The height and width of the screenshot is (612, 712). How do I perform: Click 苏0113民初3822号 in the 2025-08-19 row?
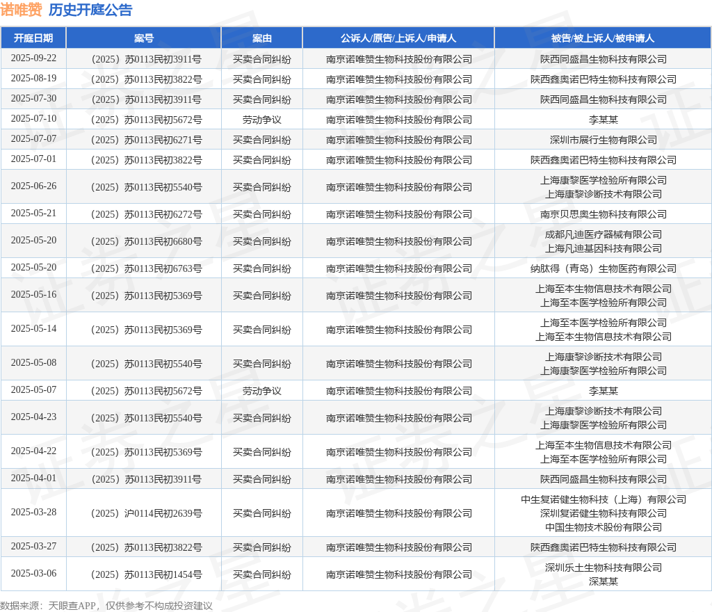[x=163, y=79]
